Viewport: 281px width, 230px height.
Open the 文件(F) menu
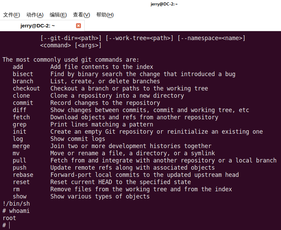(12, 15)
